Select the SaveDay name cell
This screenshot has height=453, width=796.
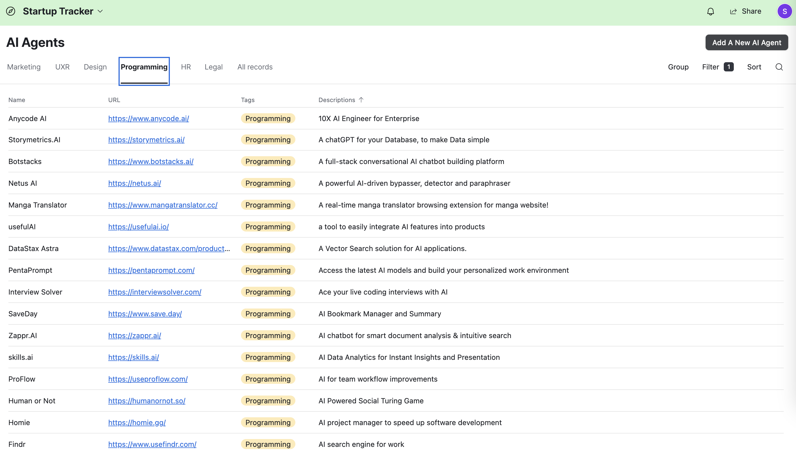coord(23,314)
